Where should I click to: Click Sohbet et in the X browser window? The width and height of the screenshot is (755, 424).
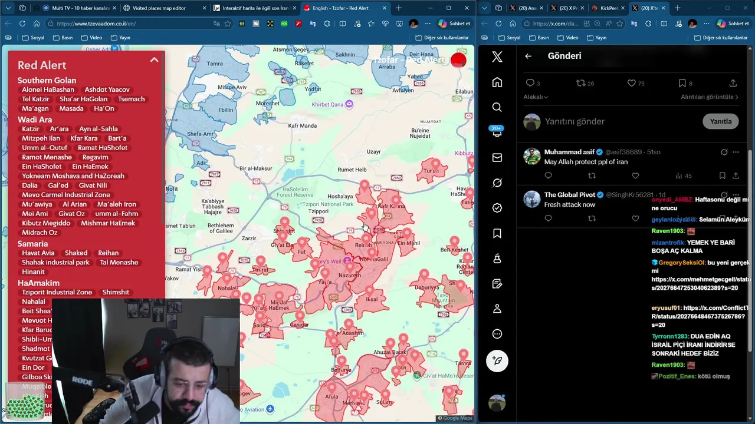(733, 24)
